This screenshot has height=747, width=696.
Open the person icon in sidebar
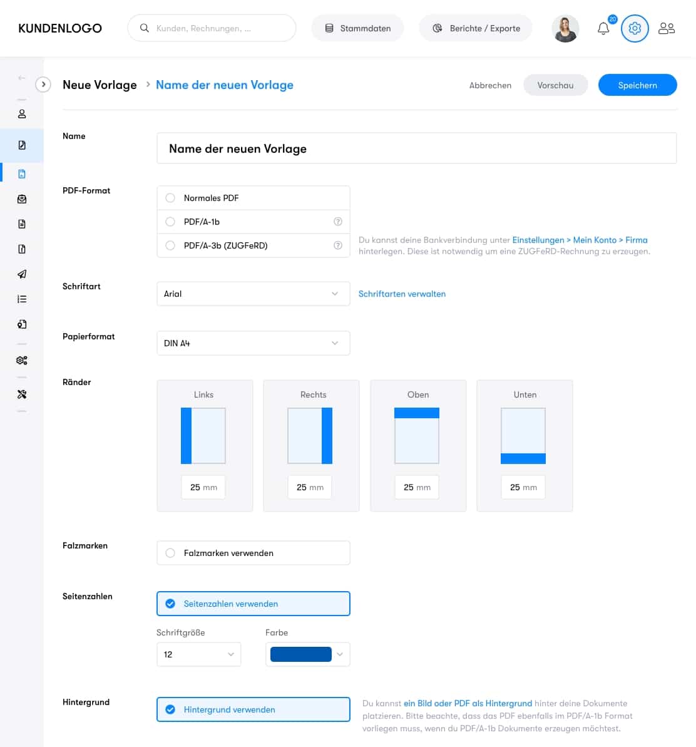pos(22,114)
